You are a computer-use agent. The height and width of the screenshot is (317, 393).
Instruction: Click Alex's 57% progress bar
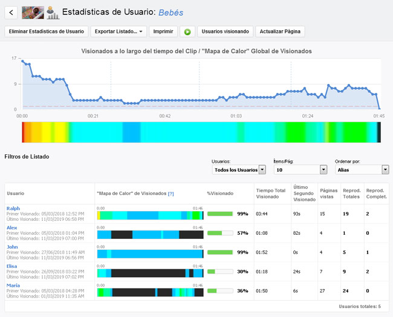coord(220,234)
